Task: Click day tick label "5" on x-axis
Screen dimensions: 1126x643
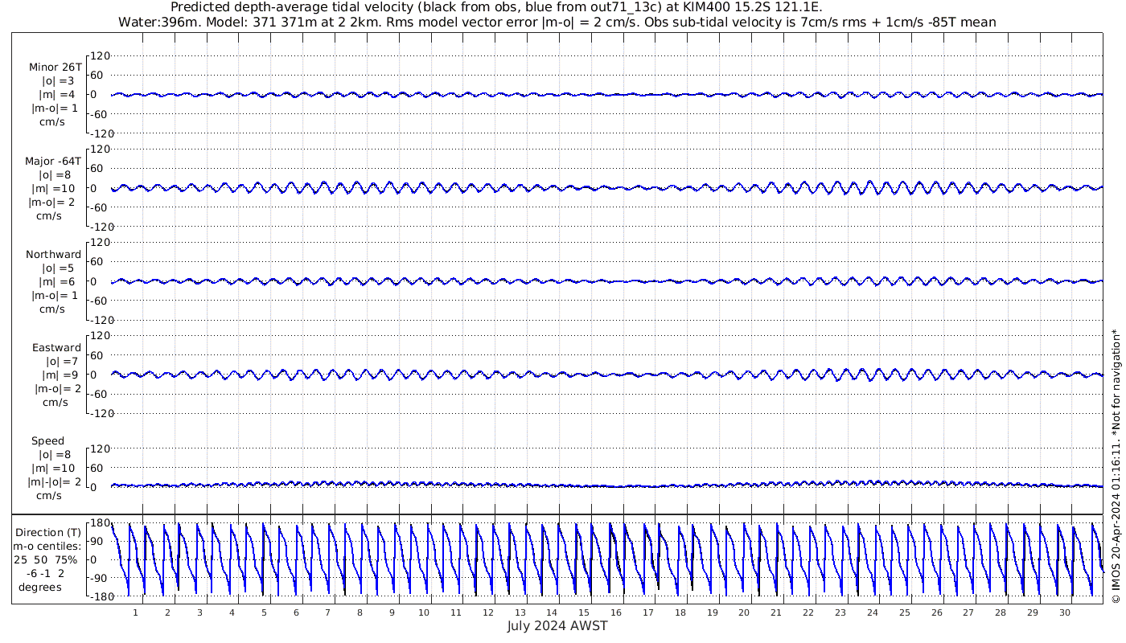Action: tap(263, 612)
